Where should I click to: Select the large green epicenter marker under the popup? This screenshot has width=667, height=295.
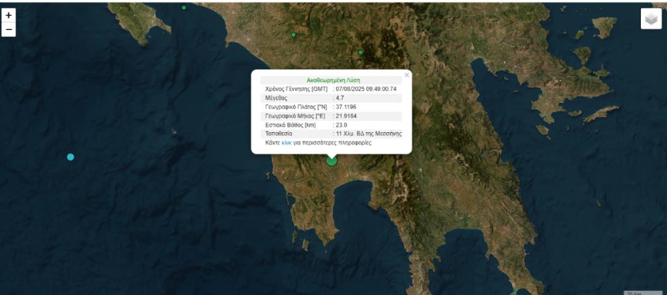[332, 160]
